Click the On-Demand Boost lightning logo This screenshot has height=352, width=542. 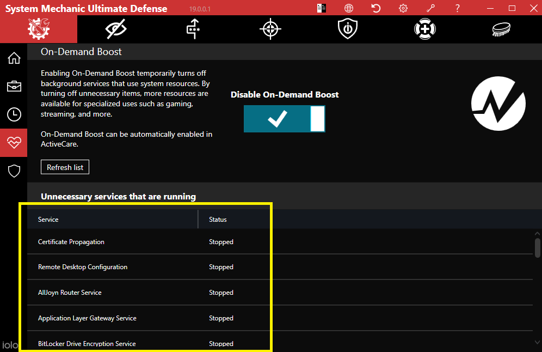tap(498, 104)
